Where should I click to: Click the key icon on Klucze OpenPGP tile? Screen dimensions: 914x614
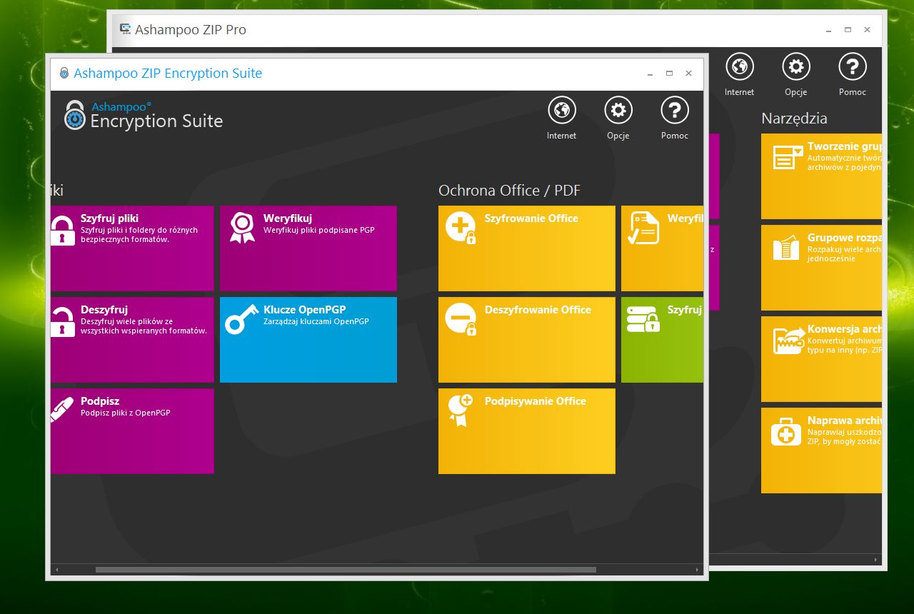(x=241, y=319)
